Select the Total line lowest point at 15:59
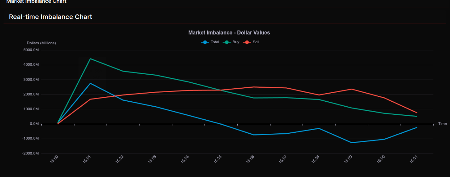Image resolution: width=450 pixels, height=177 pixels. (x=351, y=143)
